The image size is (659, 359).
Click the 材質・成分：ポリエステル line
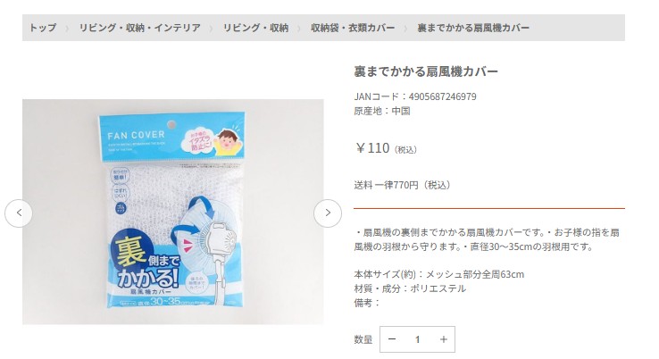(410, 288)
